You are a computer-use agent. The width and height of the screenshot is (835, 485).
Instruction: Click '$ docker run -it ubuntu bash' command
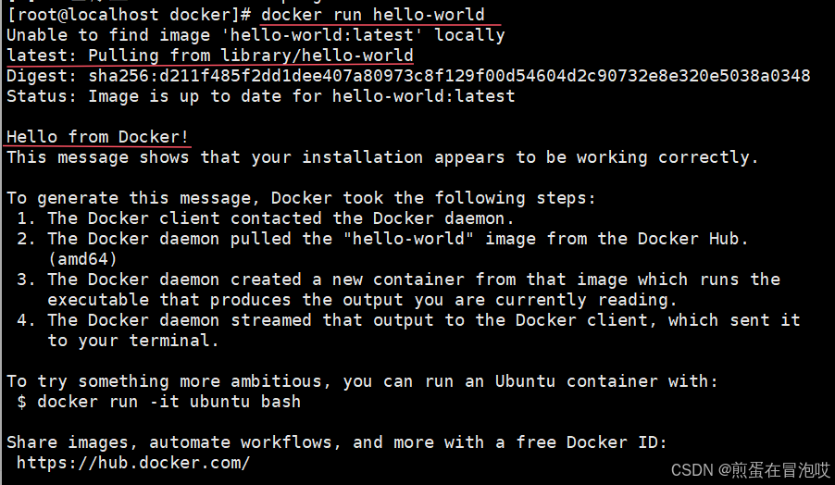pyautogui.click(x=158, y=402)
